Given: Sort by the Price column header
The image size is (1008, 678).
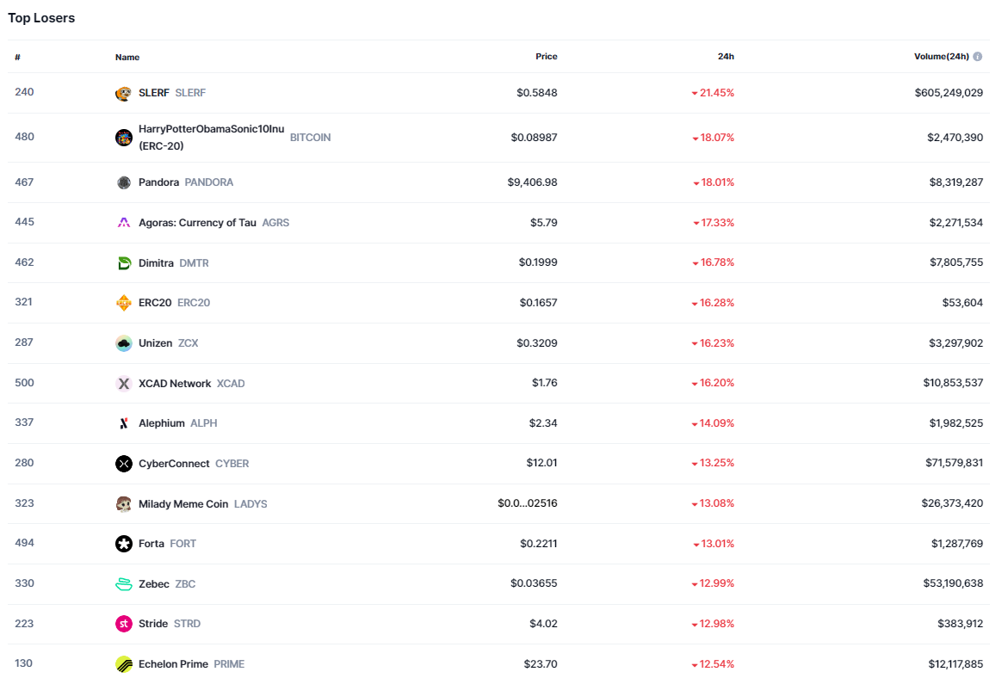Looking at the screenshot, I should [546, 57].
